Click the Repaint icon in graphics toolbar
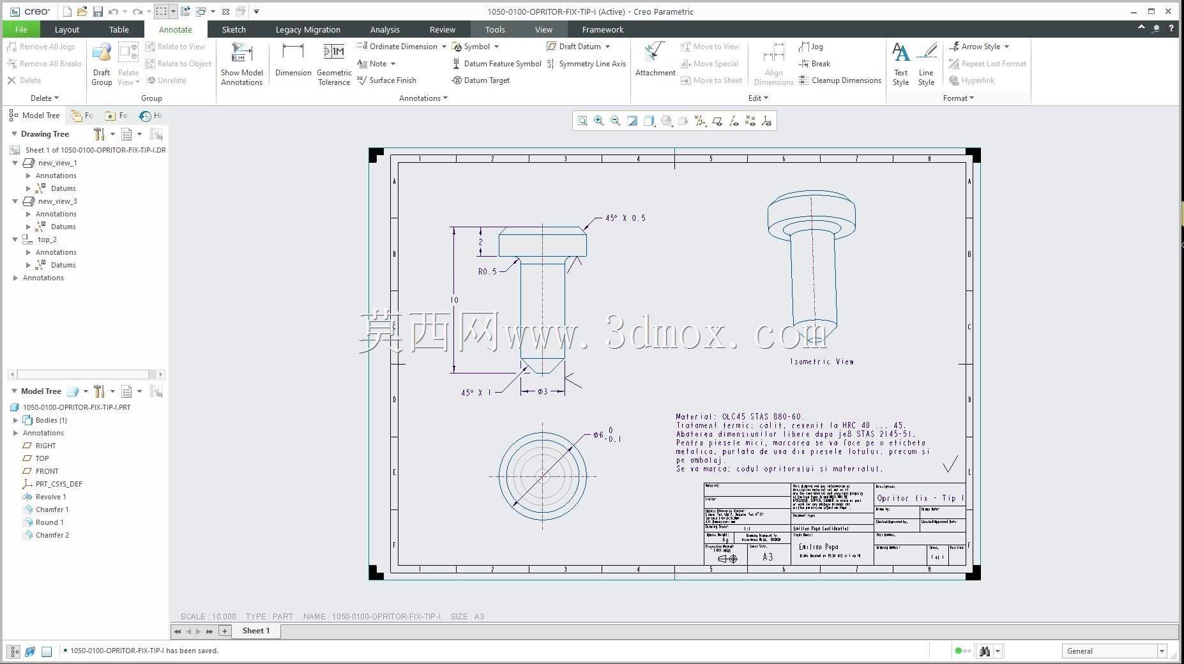The image size is (1184, 664). pyautogui.click(x=632, y=121)
